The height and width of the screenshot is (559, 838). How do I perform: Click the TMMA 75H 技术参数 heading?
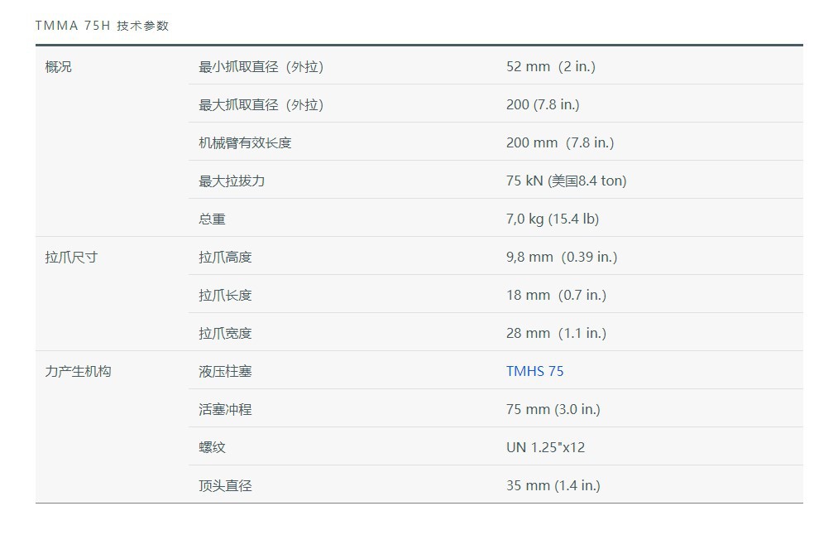click(x=102, y=26)
